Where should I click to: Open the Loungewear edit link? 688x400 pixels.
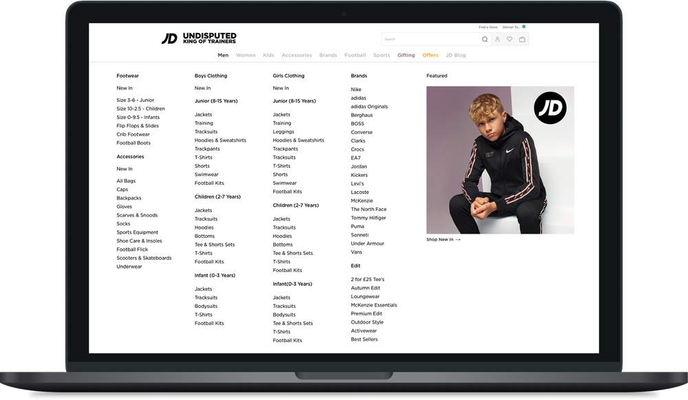point(365,297)
